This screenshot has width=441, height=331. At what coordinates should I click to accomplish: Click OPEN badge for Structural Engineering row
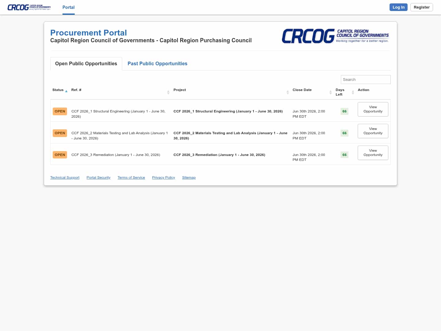[x=60, y=111]
